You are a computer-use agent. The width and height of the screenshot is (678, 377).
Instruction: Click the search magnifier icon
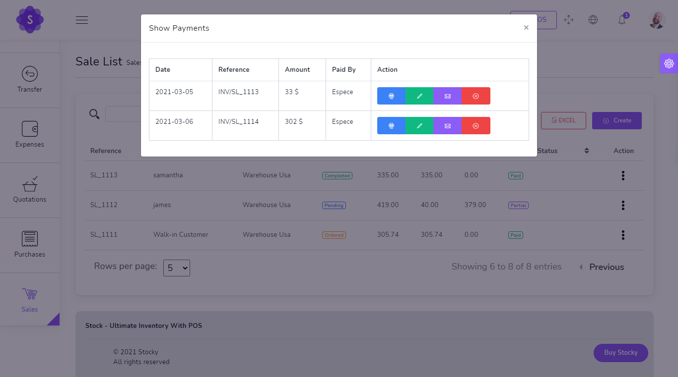pyautogui.click(x=94, y=114)
